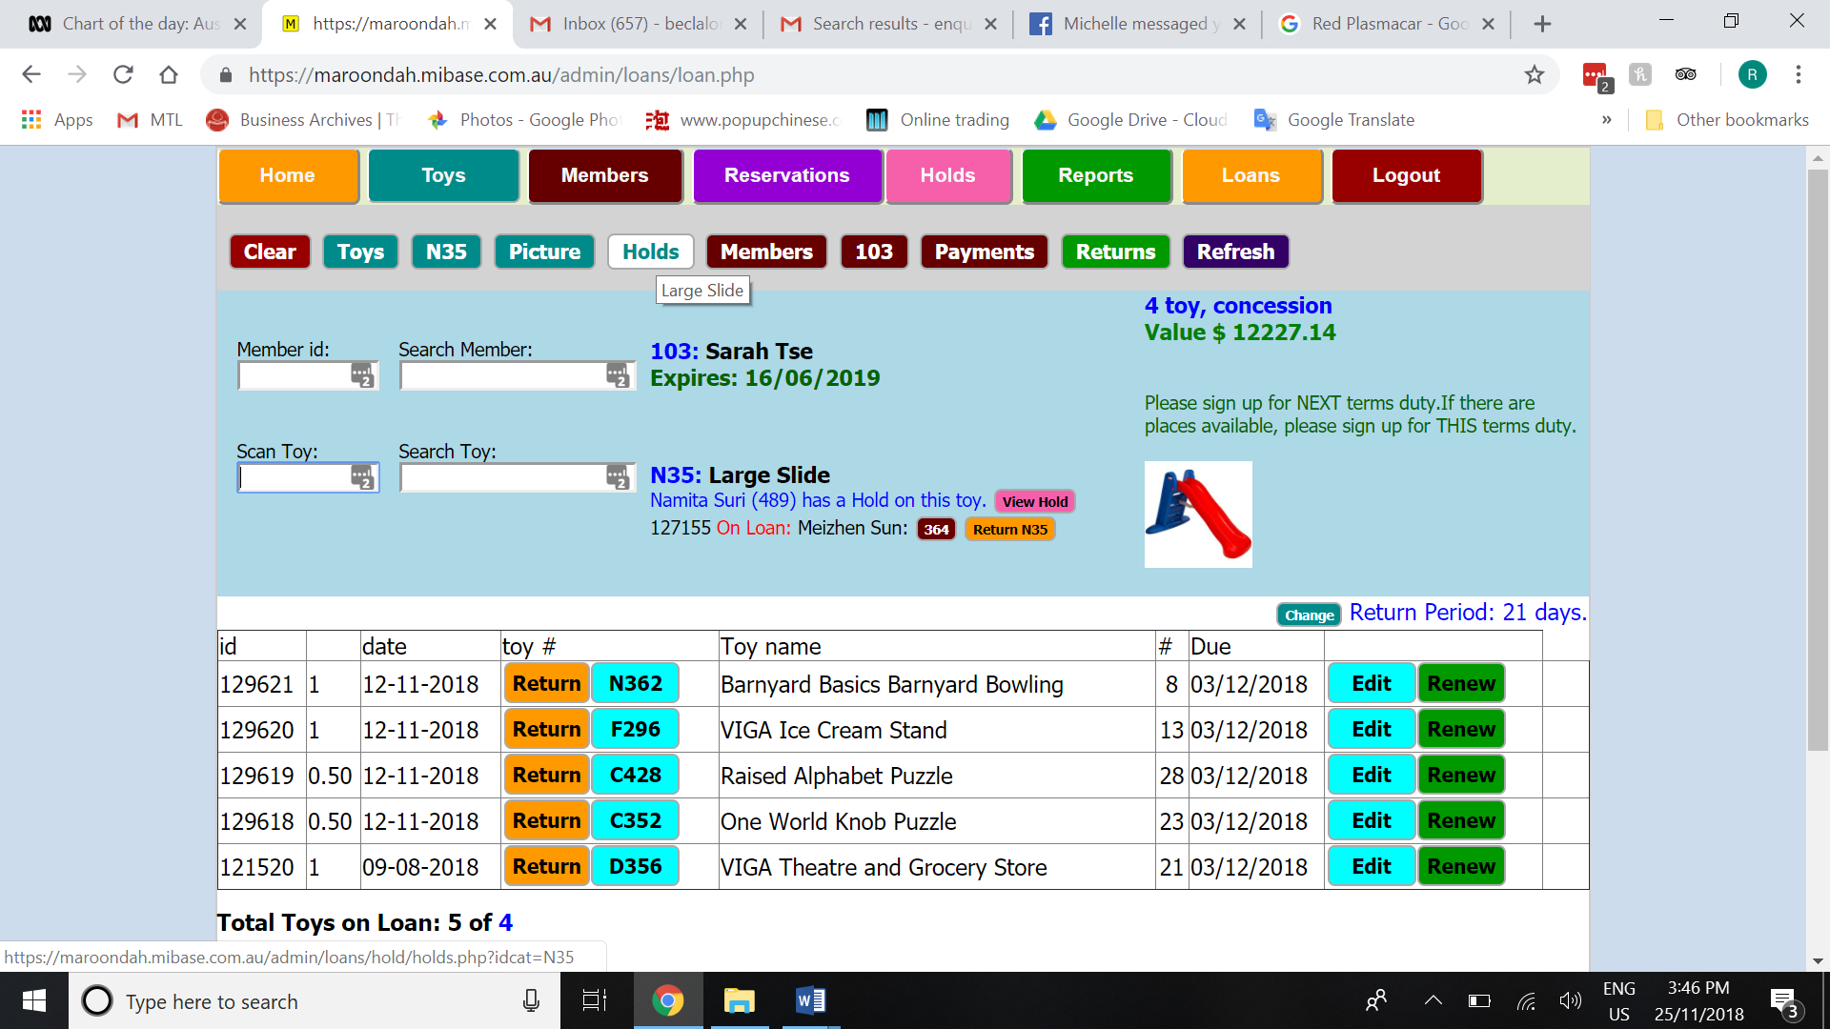Open the Apps grid shortcut
The height and width of the screenshot is (1029, 1830).
(31, 119)
